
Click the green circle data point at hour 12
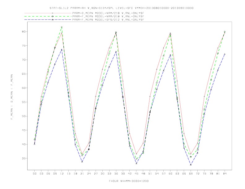tap(62, 27)
